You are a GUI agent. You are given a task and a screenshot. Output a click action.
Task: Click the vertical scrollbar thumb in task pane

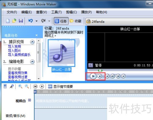[39, 52]
